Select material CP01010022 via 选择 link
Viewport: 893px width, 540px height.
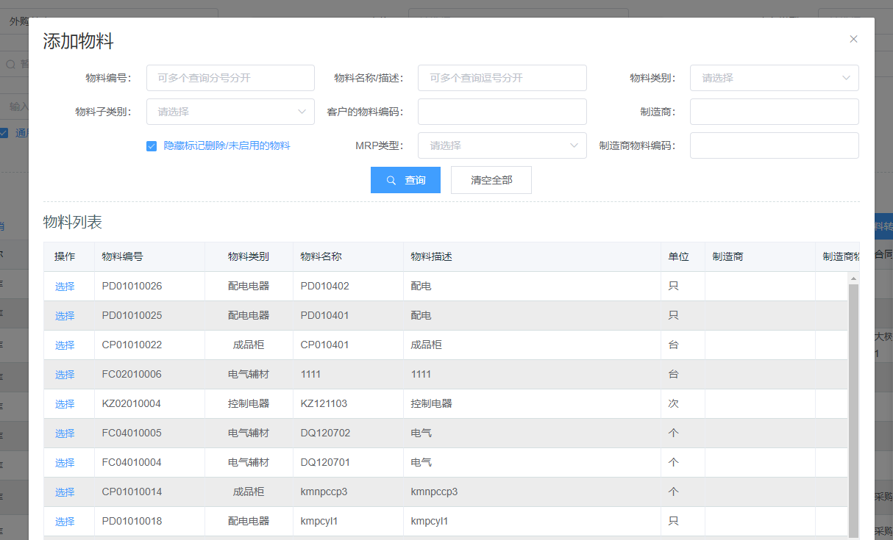(65, 345)
